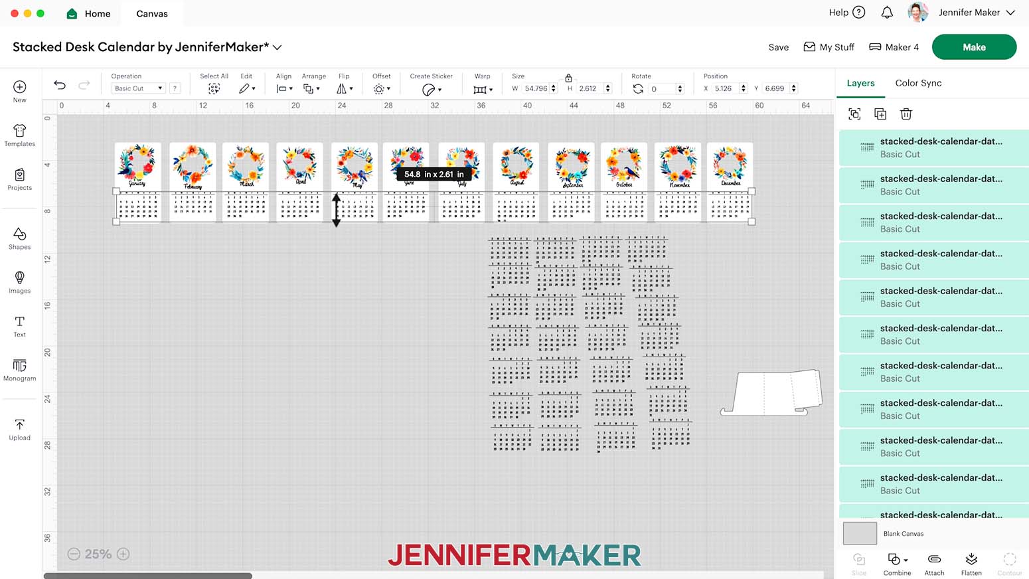The image size is (1029, 579).
Task: Click the Make button
Action: 974,47
